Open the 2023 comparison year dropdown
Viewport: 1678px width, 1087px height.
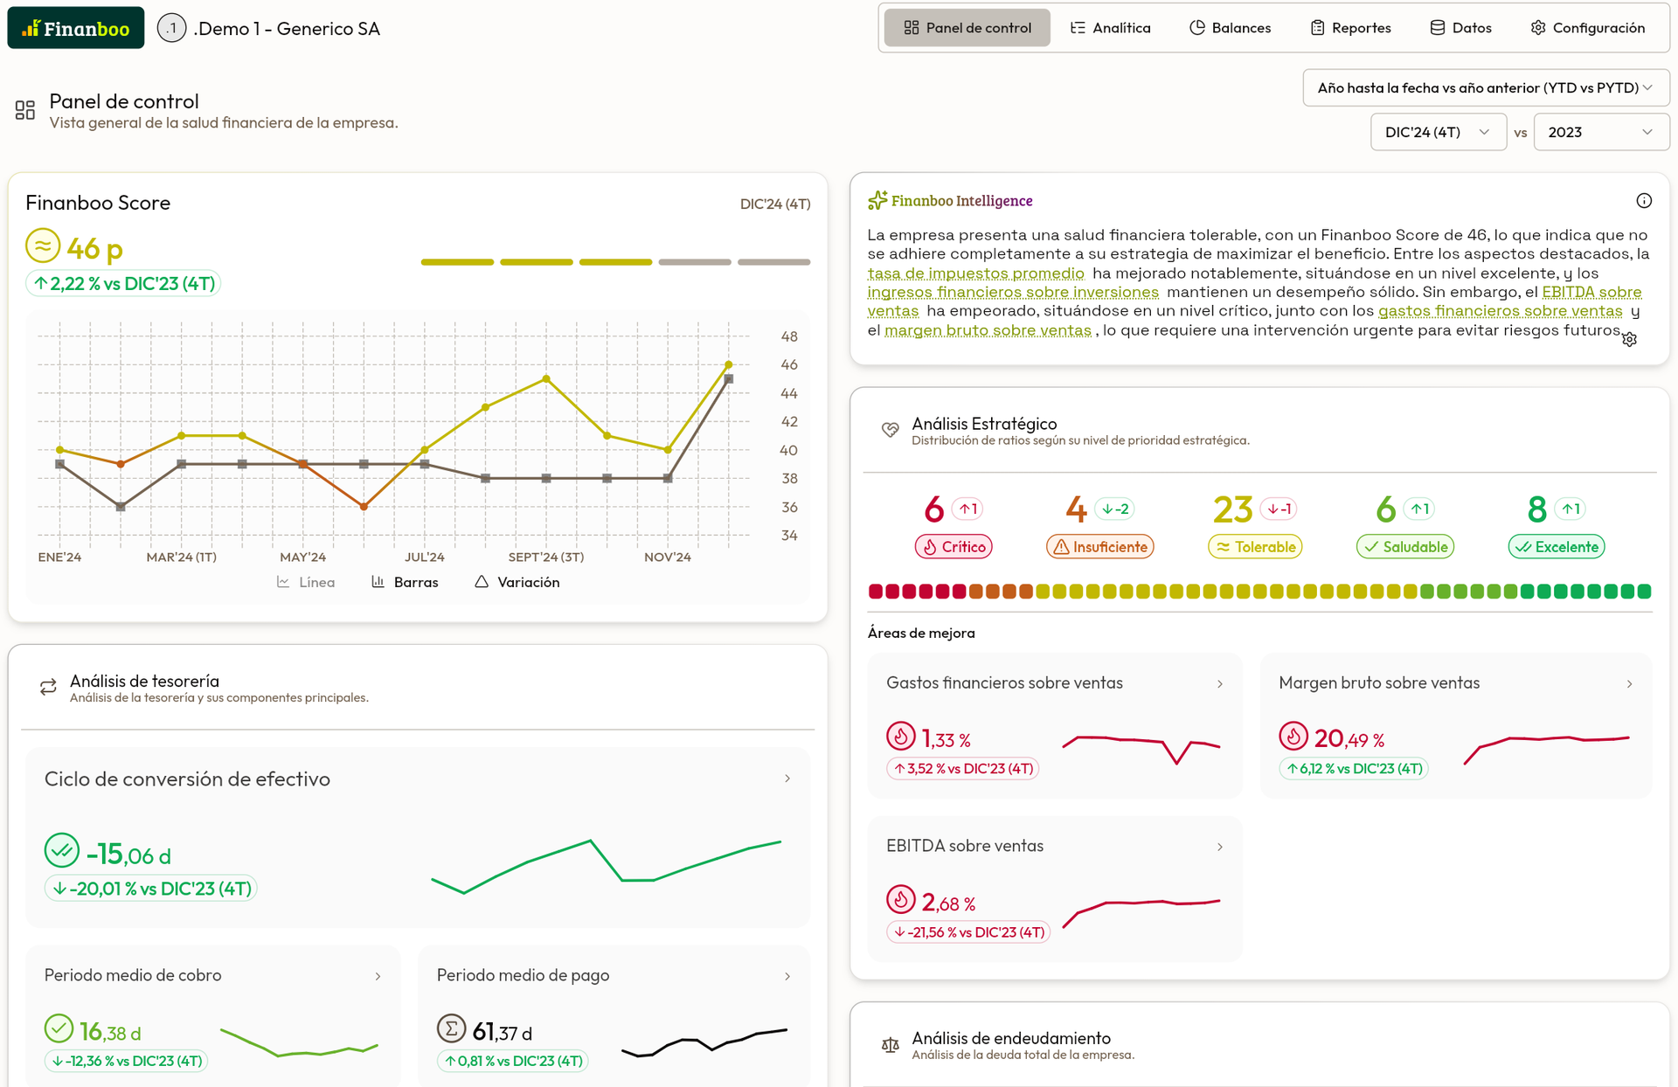[x=1600, y=132]
